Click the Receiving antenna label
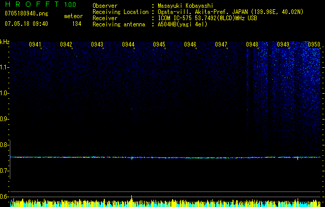The image size is (325, 207). [119, 24]
